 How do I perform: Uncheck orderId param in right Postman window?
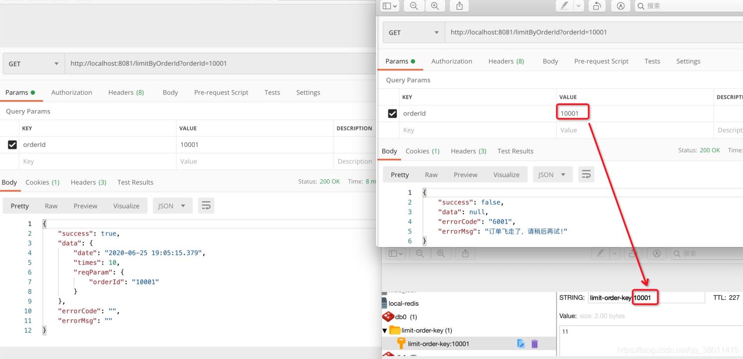(x=392, y=114)
